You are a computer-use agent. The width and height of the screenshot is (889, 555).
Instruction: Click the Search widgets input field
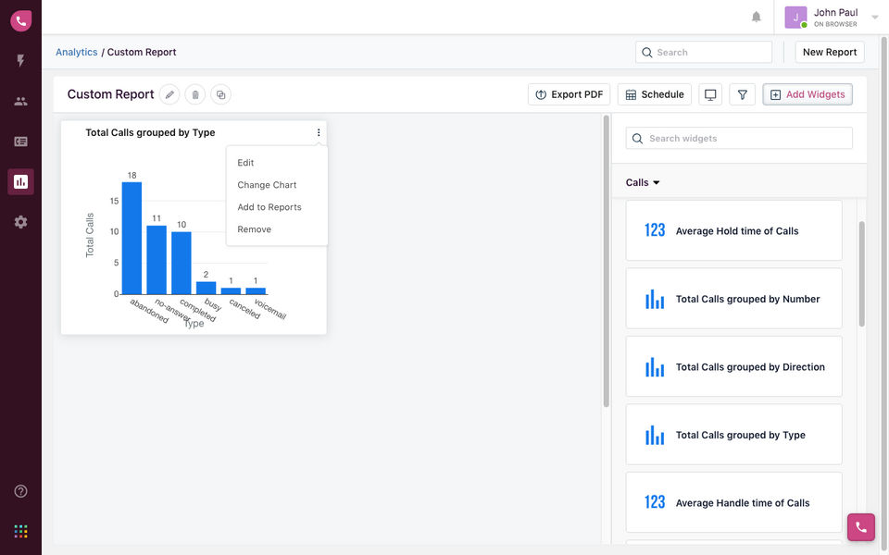pyautogui.click(x=739, y=139)
